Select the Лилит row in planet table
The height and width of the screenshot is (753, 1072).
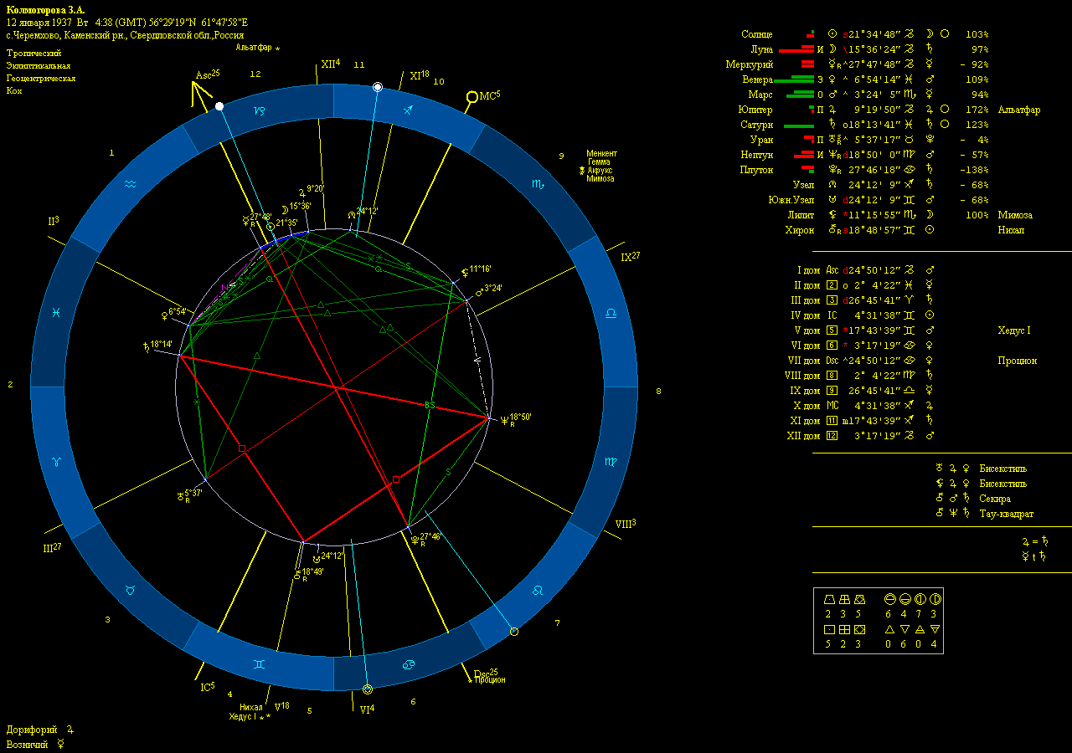909,215
